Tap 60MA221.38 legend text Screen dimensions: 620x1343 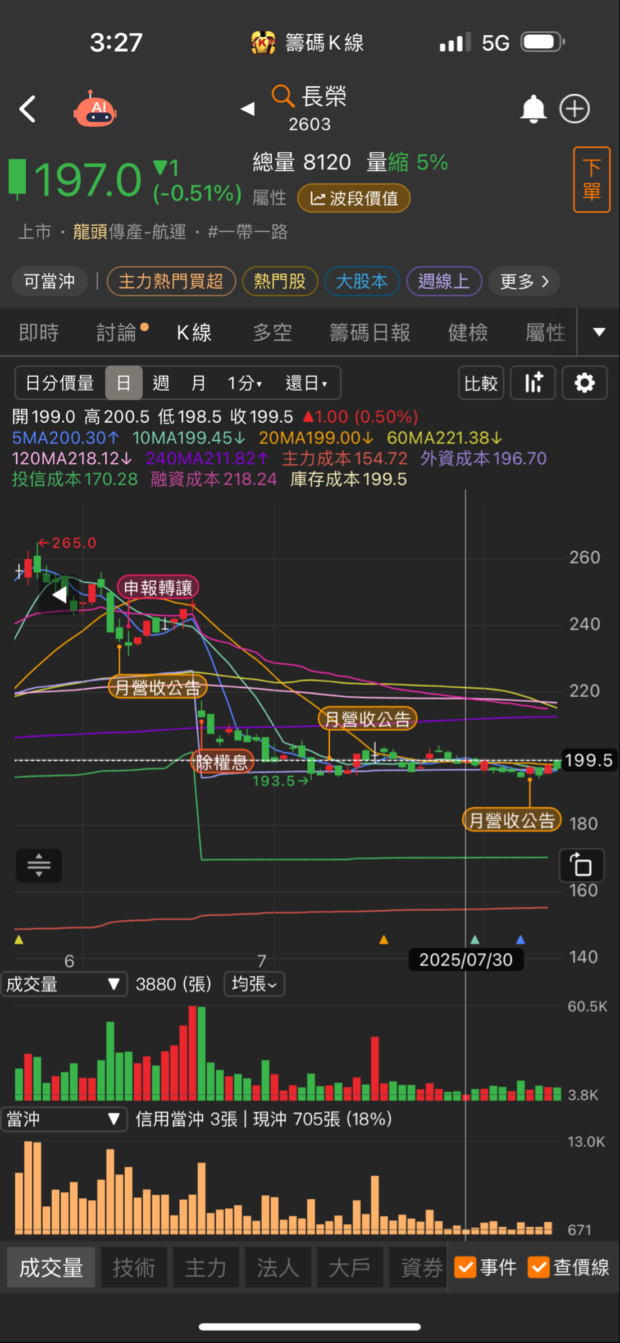pos(444,438)
